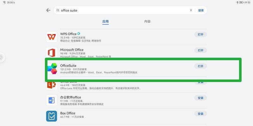Viewport: 253px width, 126px height.
Task: Switch to the 内容 tab
Action: [x=147, y=21]
